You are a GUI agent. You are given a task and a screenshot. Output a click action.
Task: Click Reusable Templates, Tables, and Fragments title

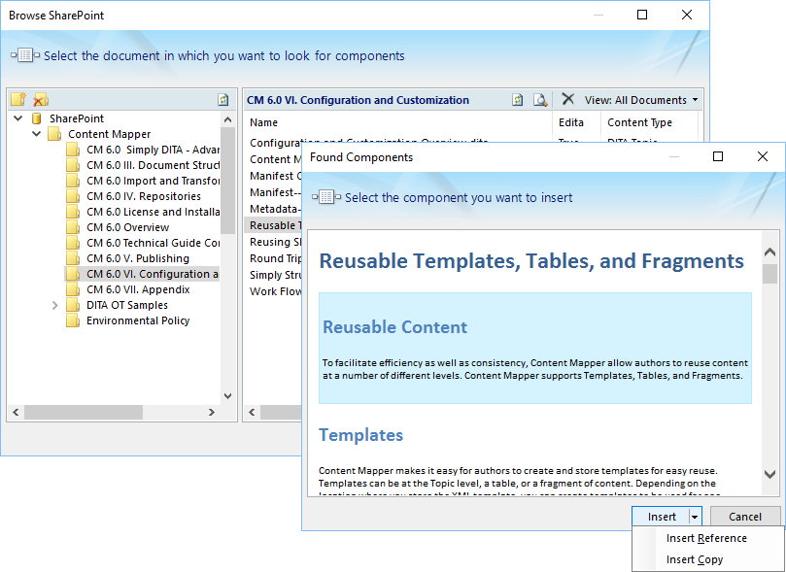point(531,261)
